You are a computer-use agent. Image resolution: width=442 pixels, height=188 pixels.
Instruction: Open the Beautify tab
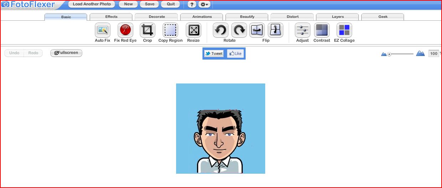247,17
